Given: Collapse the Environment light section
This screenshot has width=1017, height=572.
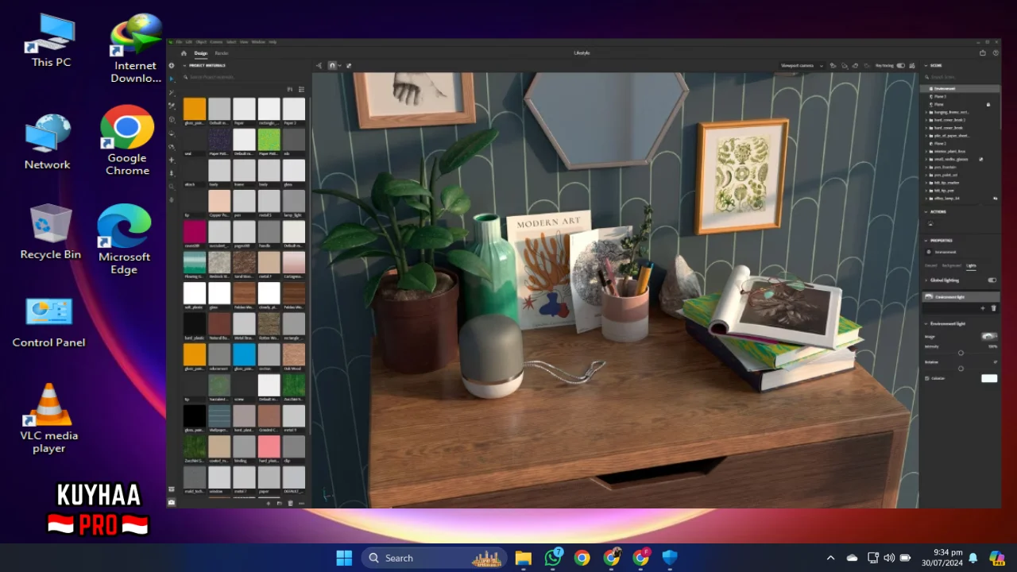Looking at the screenshot, I should (x=926, y=324).
